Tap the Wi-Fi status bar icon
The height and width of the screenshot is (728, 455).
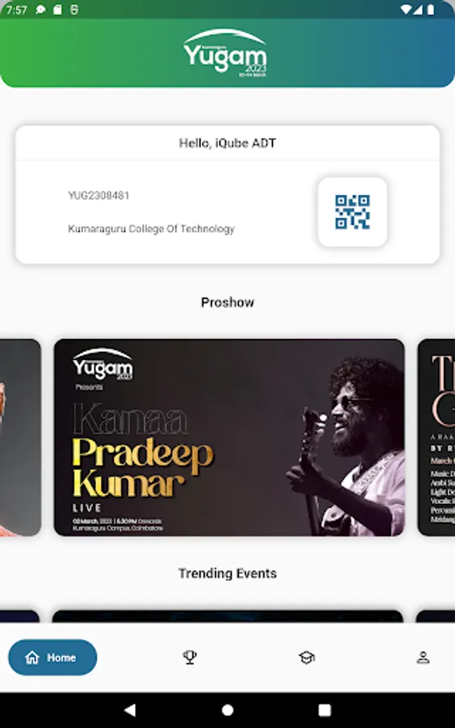[406, 9]
